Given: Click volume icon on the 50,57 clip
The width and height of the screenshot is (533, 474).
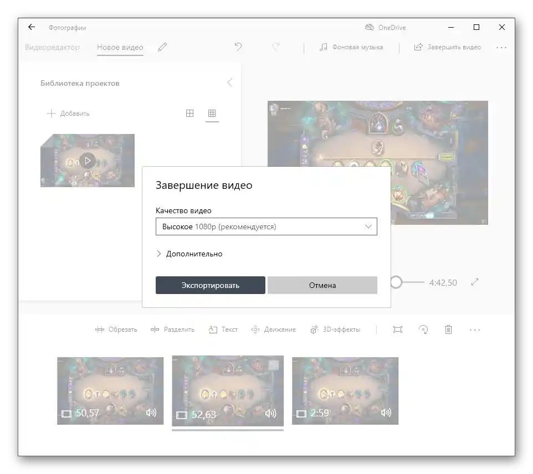Looking at the screenshot, I should point(151,413).
